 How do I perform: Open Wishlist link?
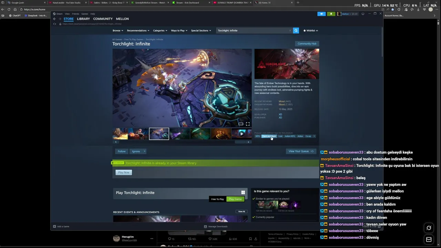310,30
